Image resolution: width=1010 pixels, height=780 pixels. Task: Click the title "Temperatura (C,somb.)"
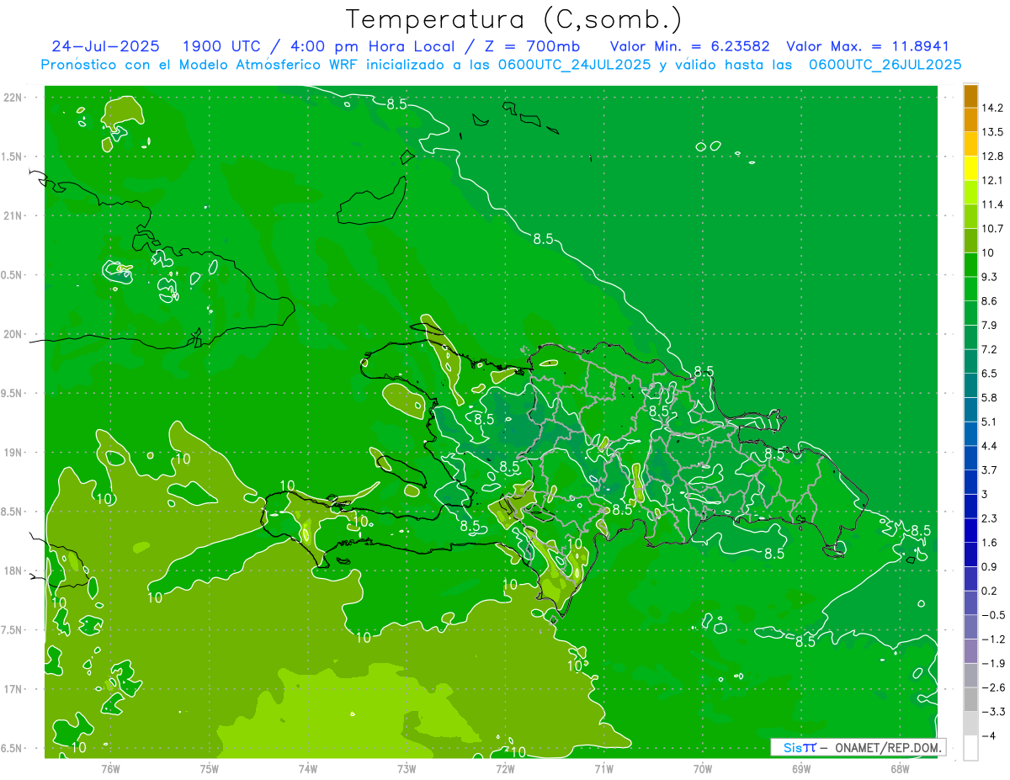click(513, 19)
